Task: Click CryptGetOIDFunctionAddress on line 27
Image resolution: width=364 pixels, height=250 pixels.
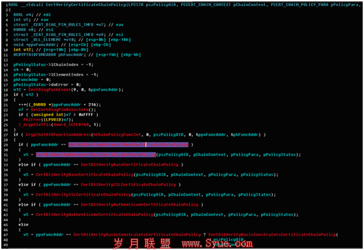Action: 58,134
